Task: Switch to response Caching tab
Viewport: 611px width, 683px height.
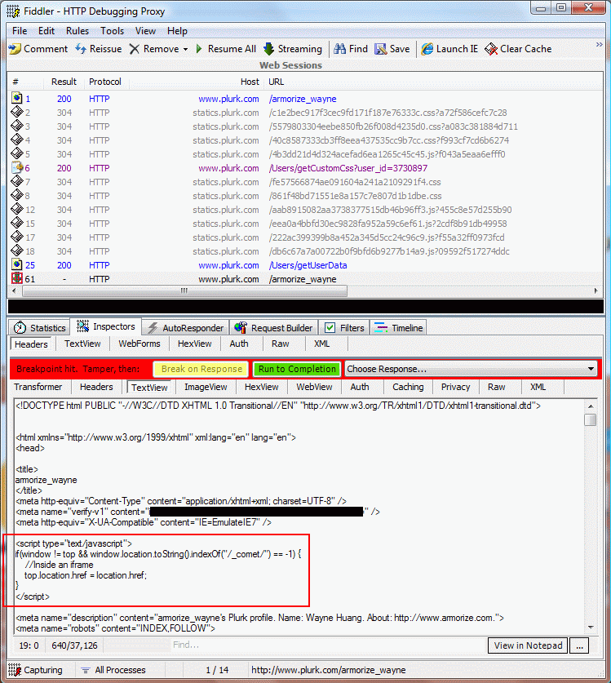Action: (x=408, y=387)
